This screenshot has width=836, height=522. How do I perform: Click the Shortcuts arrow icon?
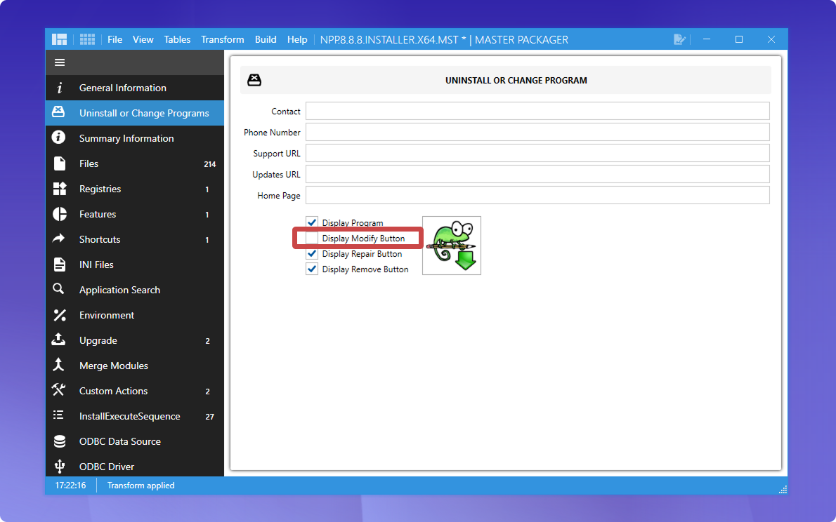coord(60,239)
